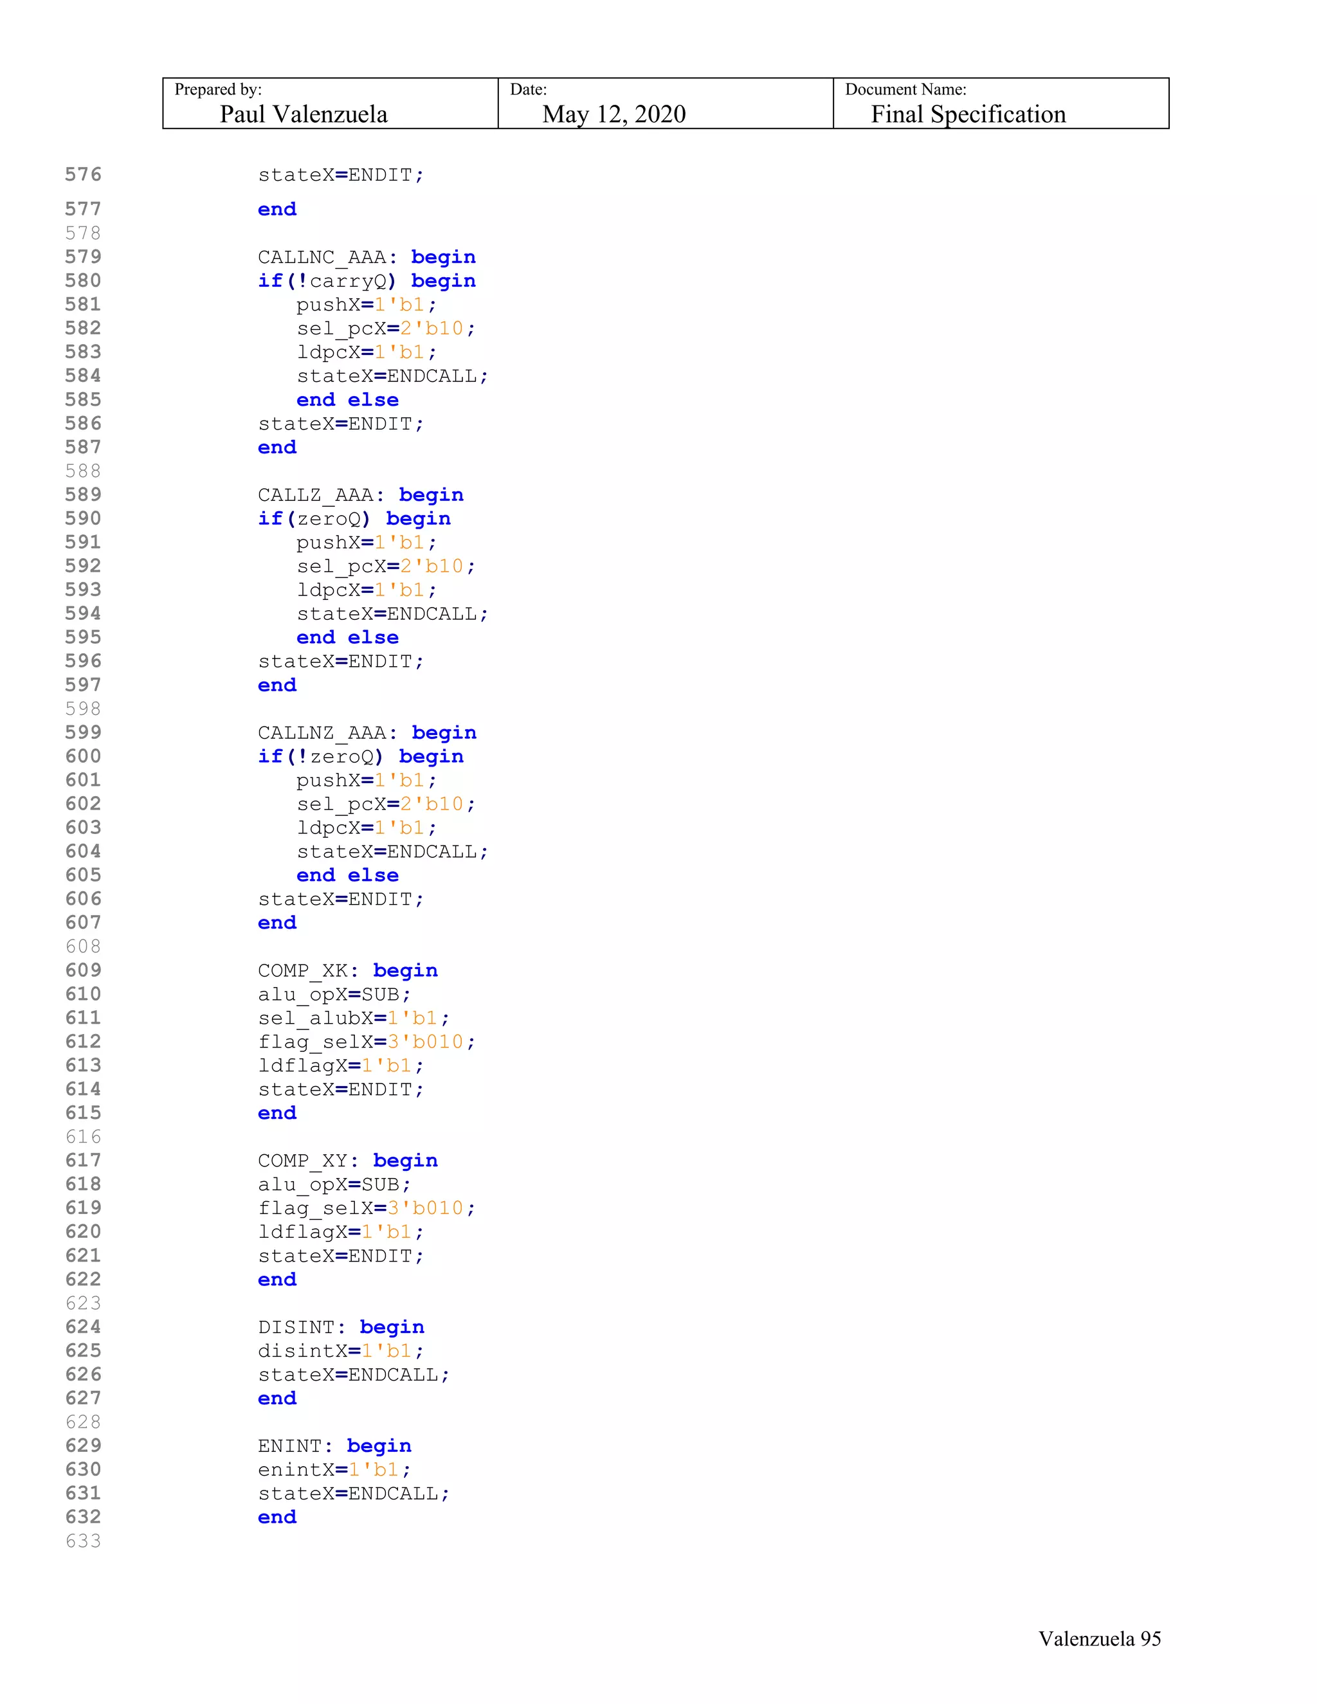Click alu_opX=SUB; on line 610
Screen dimensions: 1317x1704
pyautogui.click(x=334, y=995)
